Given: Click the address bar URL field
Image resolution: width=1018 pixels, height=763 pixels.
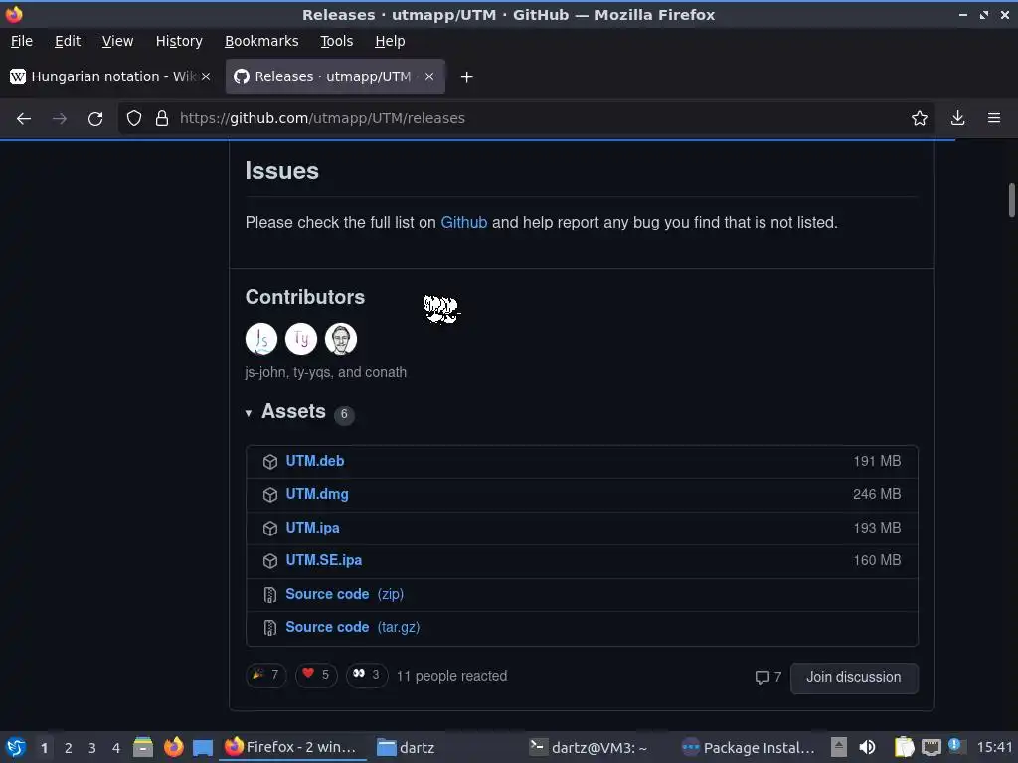Looking at the screenshot, I should [x=526, y=119].
